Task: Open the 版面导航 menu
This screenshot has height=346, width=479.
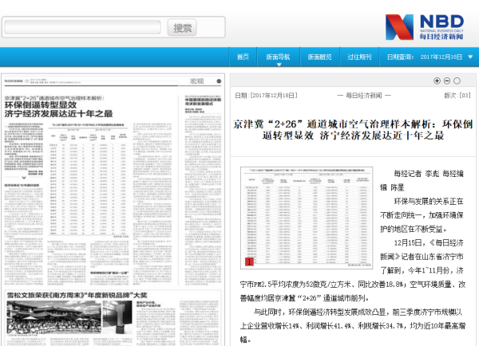Action: (278, 57)
